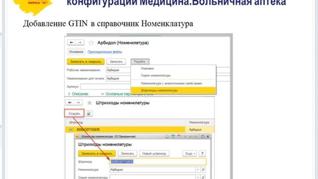Click the Арбидол cell in the barcode list

pos(200,130)
